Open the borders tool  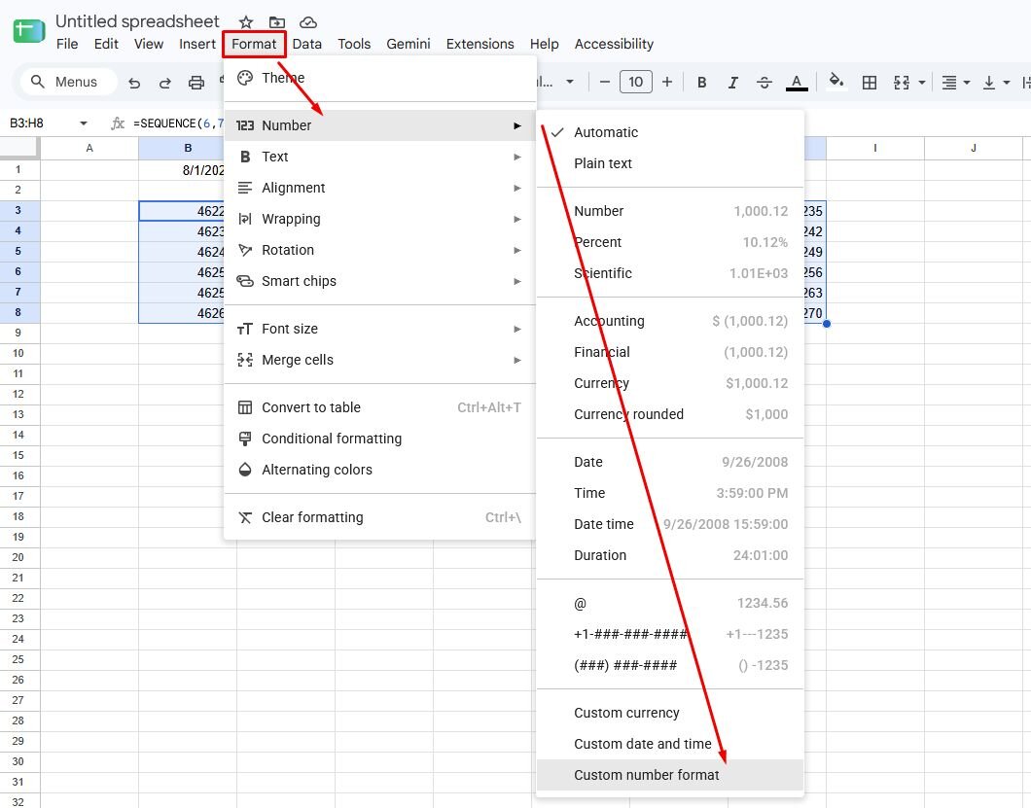coord(870,83)
